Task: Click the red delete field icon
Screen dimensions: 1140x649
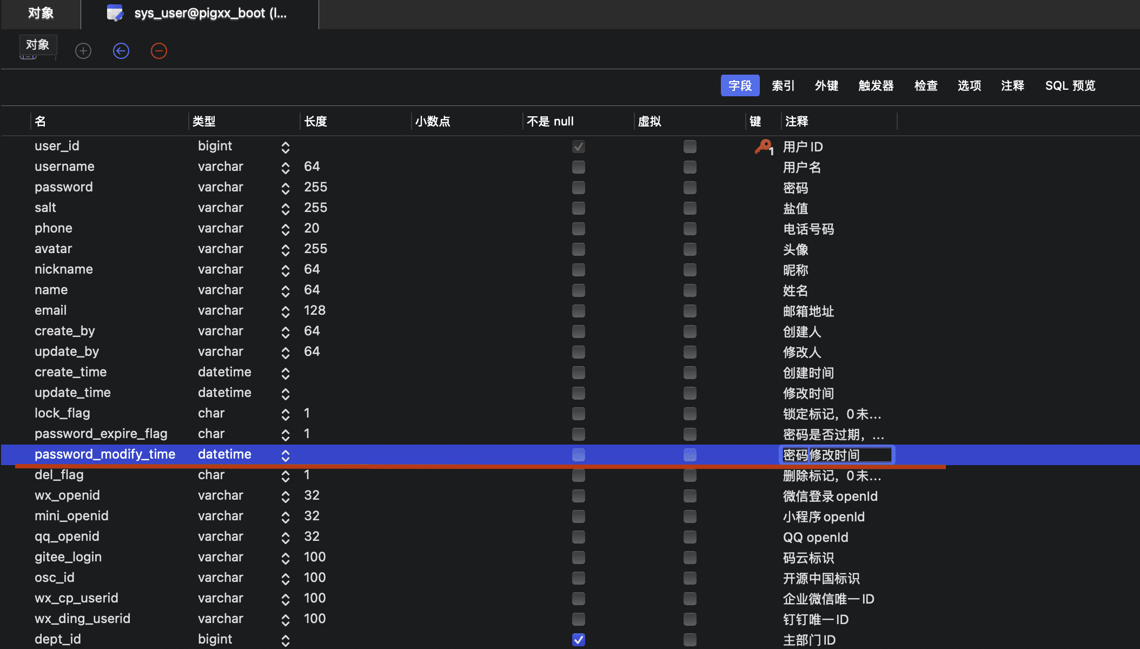Action: click(159, 51)
